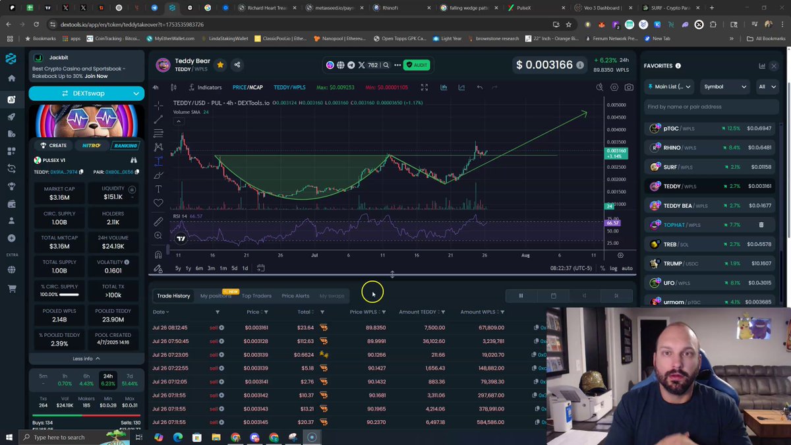Collapse the Volume SMA legend chevron
This screenshot has height=445, width=791.
pyautogui.click(x=178, y=121)
